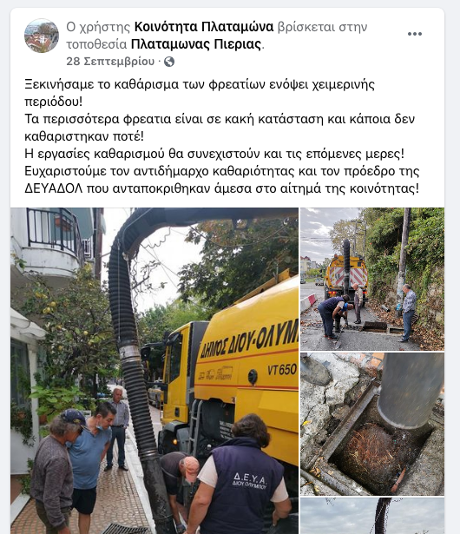Click the line καθαριστηκαν ποτέ!
This screenshot has height=534, width=460.
[84, 136]
